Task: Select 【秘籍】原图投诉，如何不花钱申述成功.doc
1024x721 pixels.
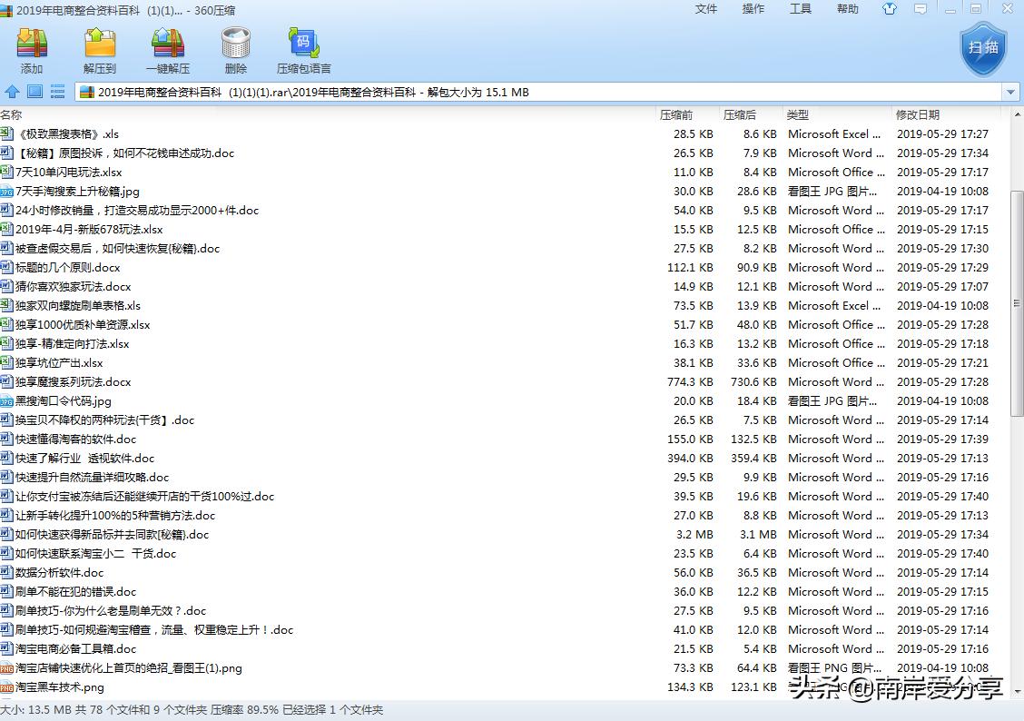Action: [124, 153]
